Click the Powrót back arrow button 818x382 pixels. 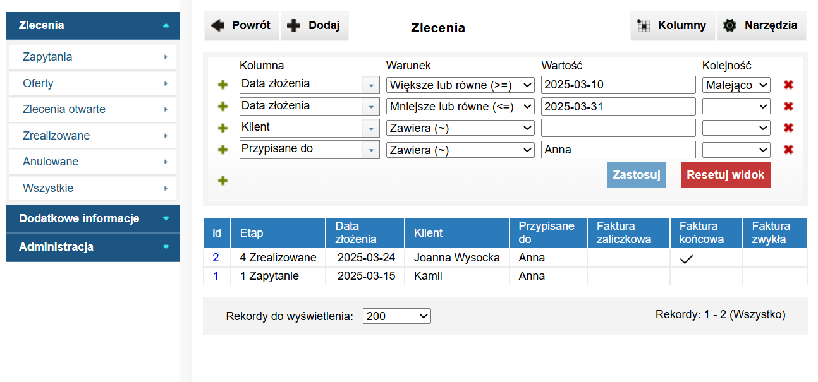[x=241, y=26]
